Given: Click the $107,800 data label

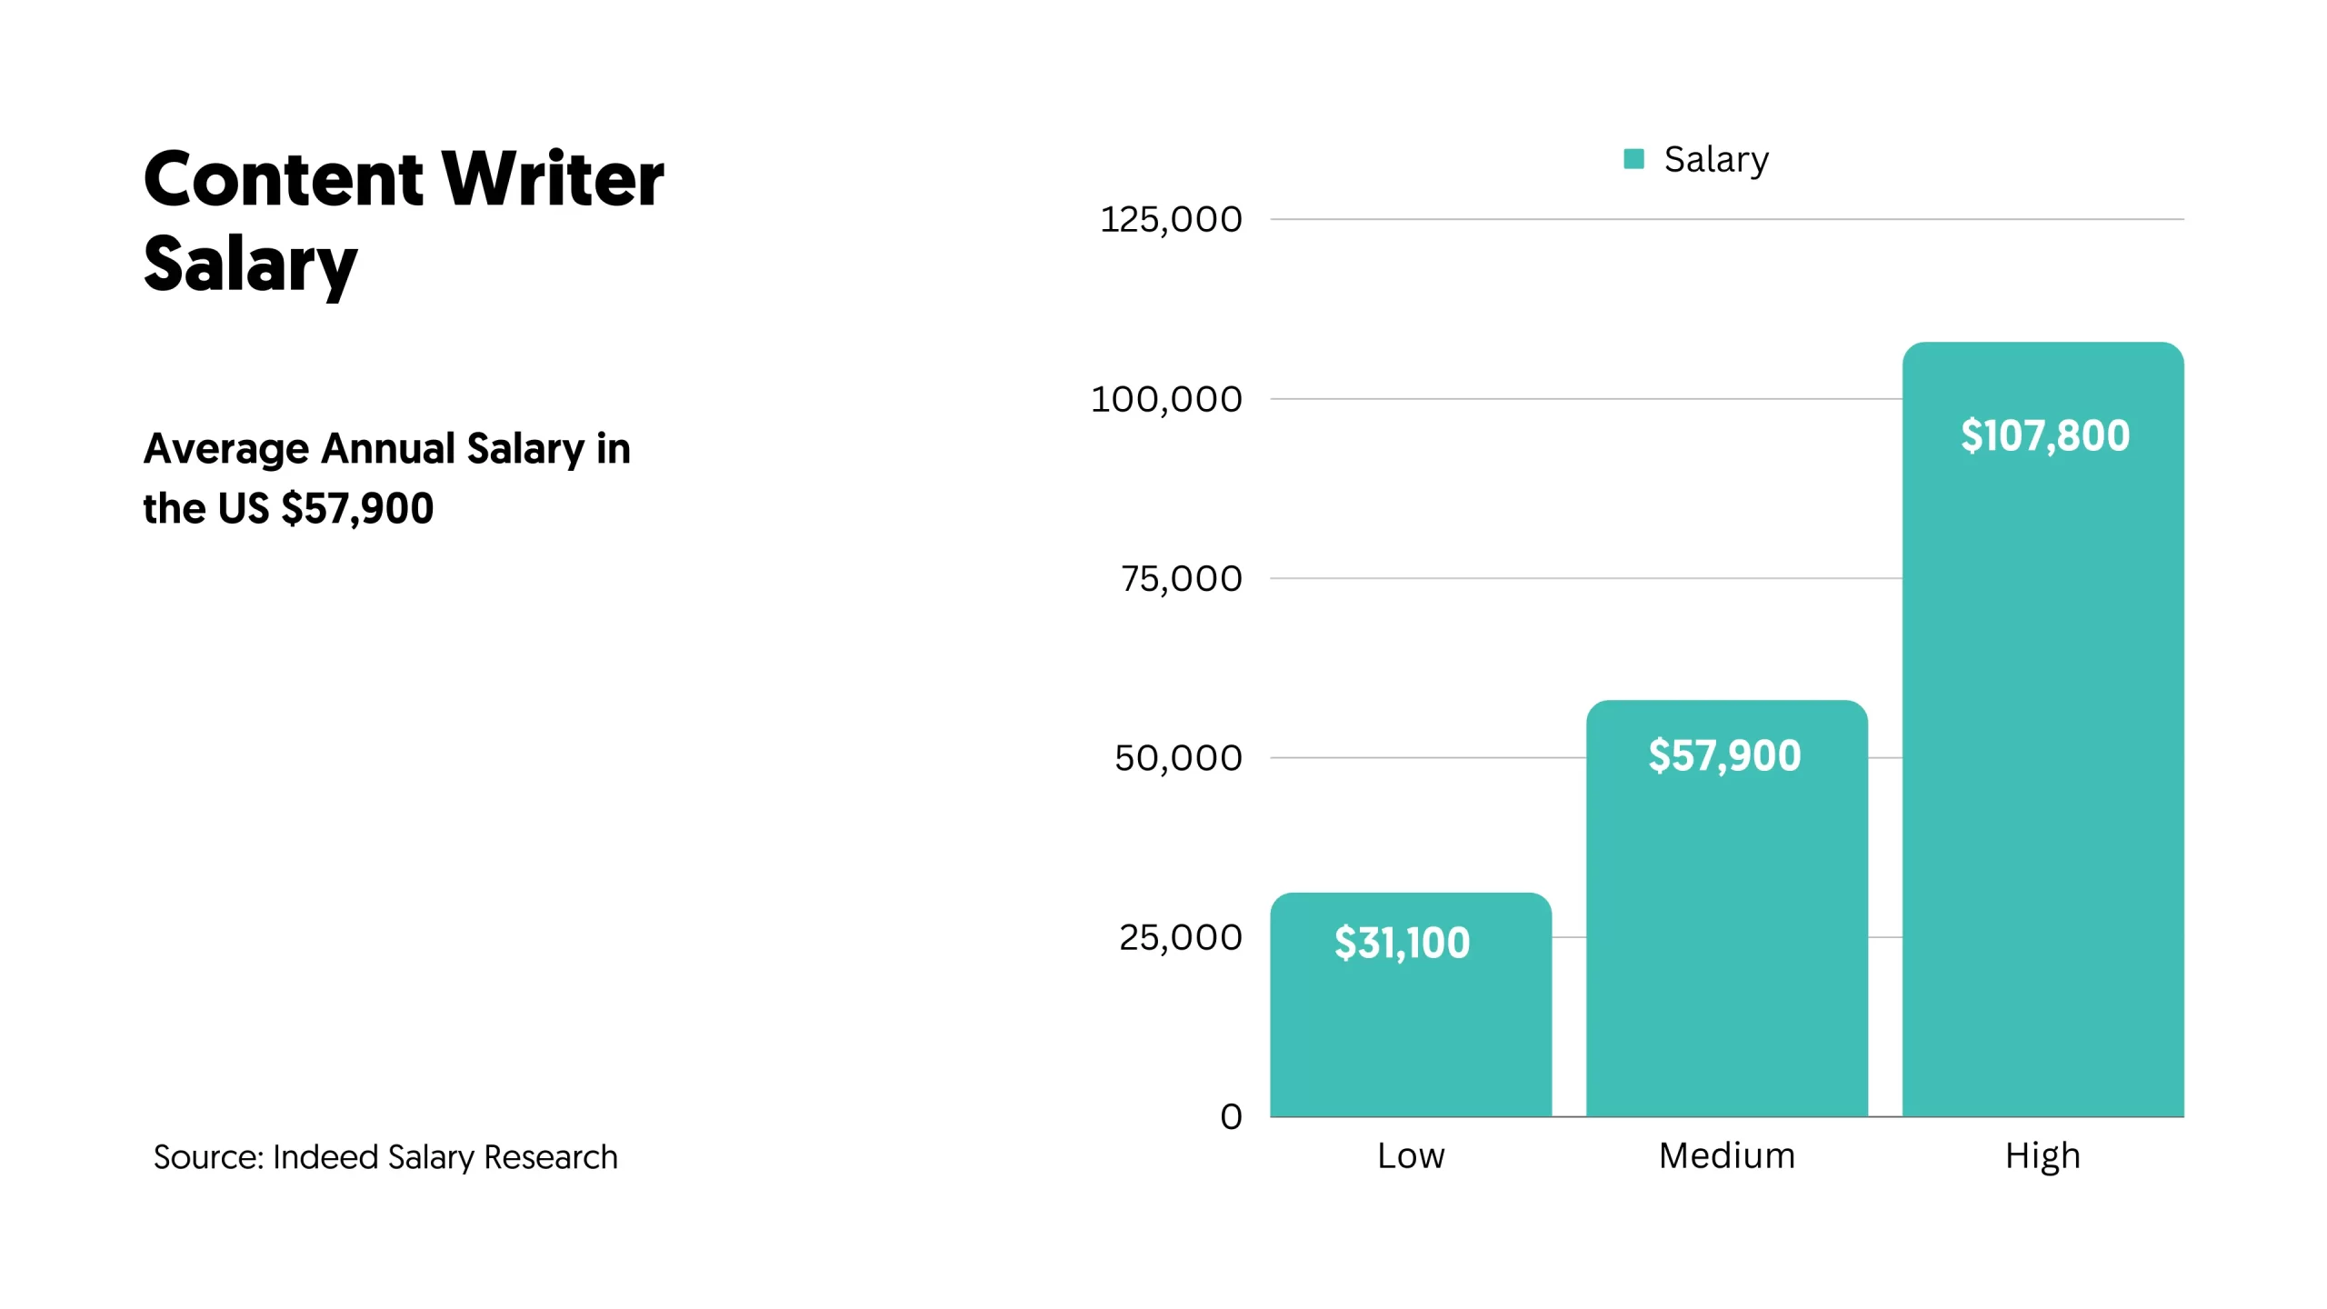Looking at the screenshot, I should pyautogui.click(x=2044, y=435).
